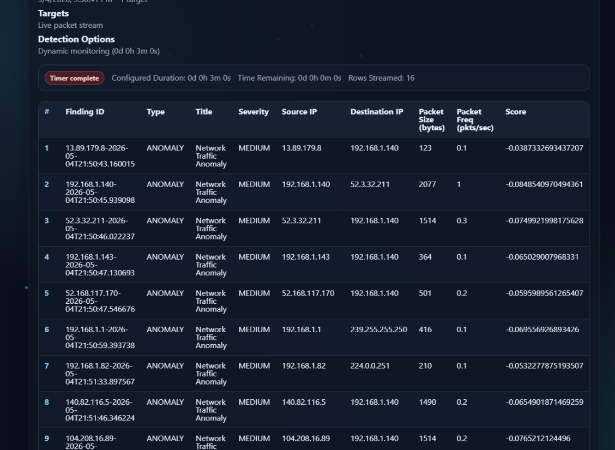This screenshot has width=615, height=450.
Task: Click the Timer complete status badge
Action: 75,78
